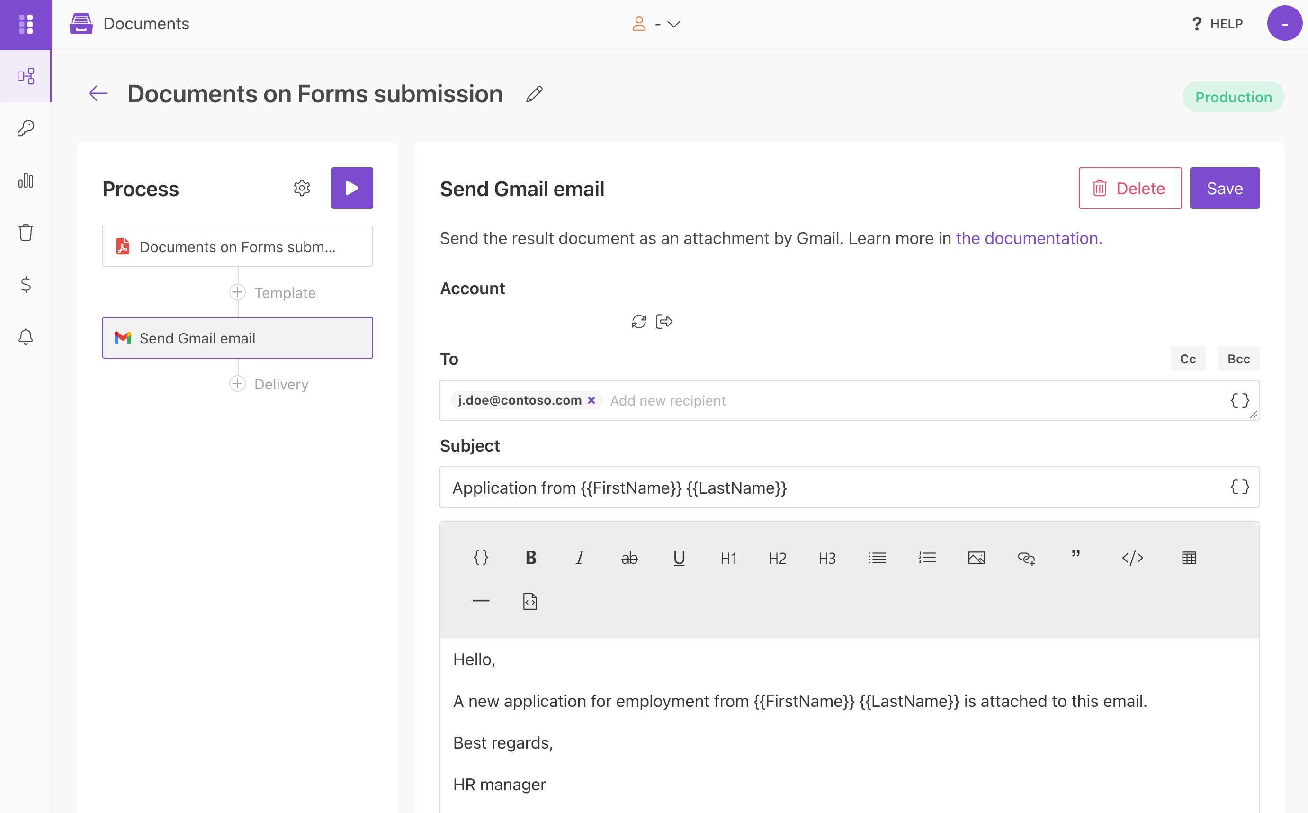The width and height of the screenshot is (1308, 813).
Task: Go back with the left arrow
Action: 98,93
